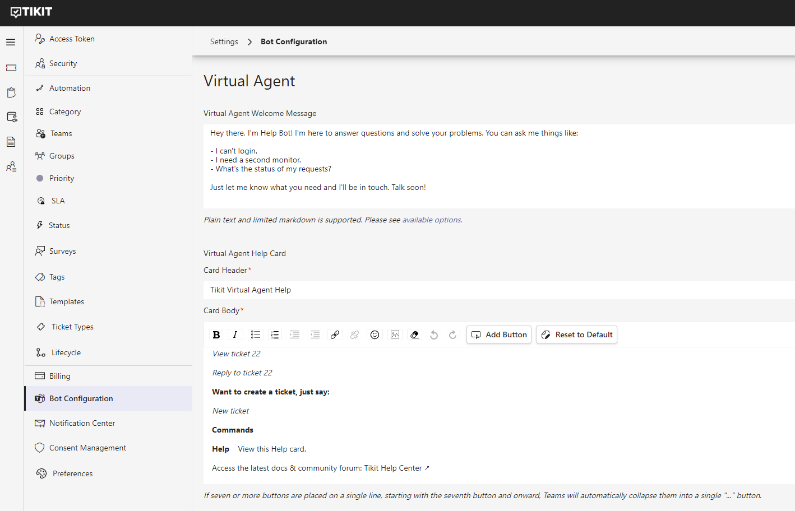Click the 'New ticket' text in Card Body
The image size is (795, 511).
(230, 411)
